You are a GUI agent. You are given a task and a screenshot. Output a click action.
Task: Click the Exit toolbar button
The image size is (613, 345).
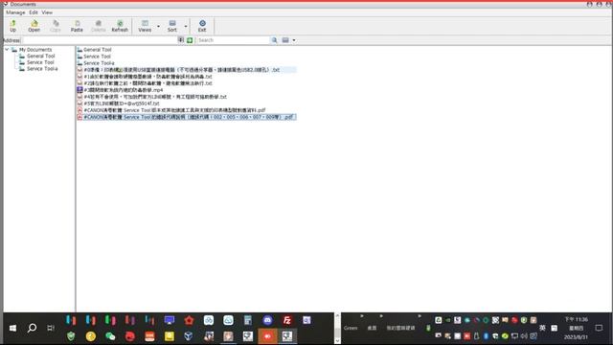202,26
